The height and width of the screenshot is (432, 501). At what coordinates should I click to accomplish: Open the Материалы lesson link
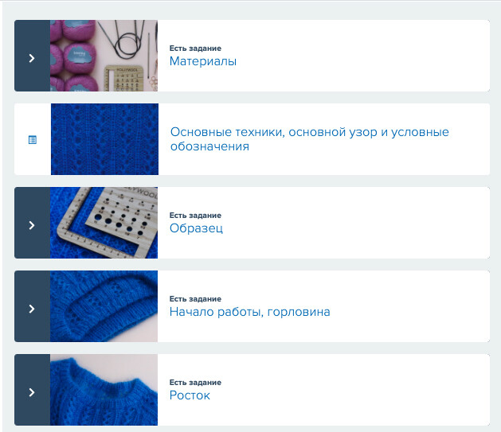(x=203, y=61)
